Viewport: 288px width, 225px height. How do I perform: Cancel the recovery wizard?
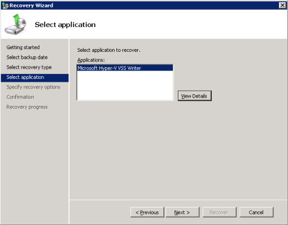(256, 212)
